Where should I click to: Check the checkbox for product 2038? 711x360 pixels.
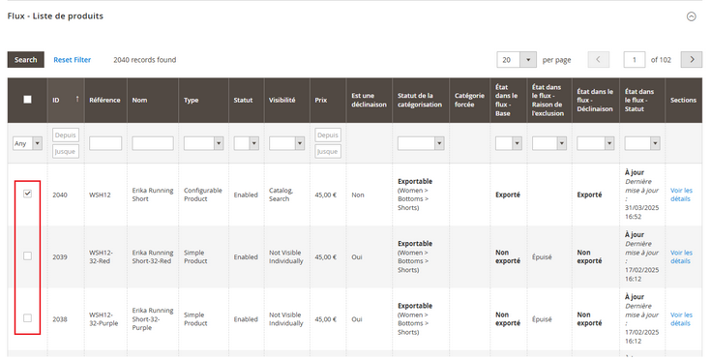28,318
